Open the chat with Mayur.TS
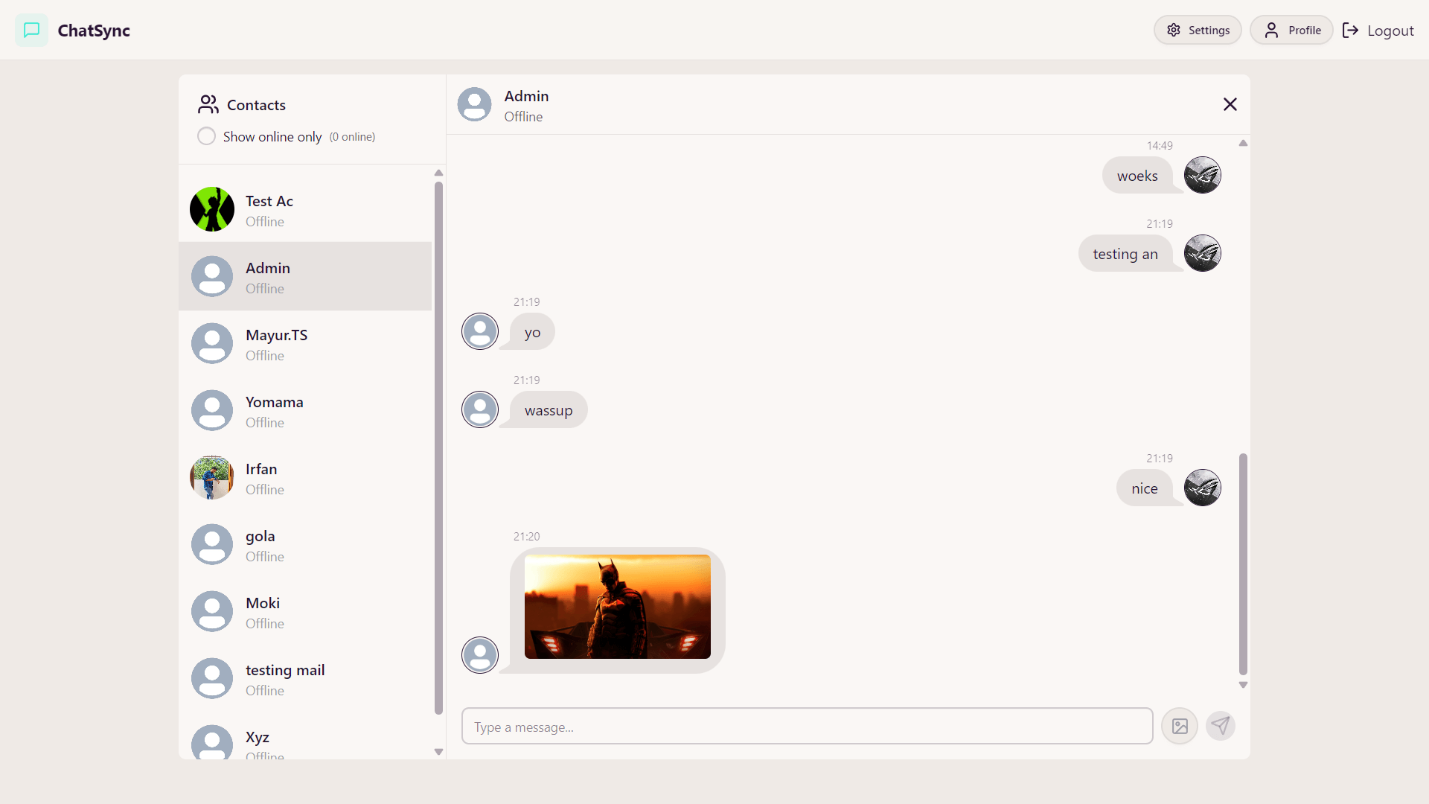Image resolution: width=1429 pixels, height=804 pixels. click(305, 343)
